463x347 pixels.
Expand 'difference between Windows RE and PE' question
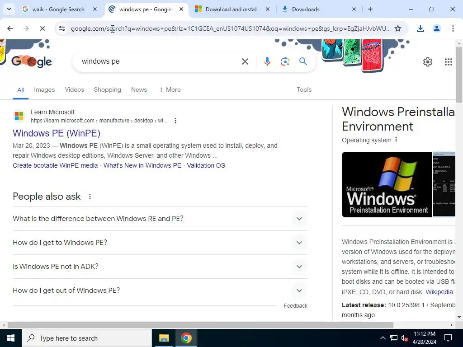[x=160, y=219]
